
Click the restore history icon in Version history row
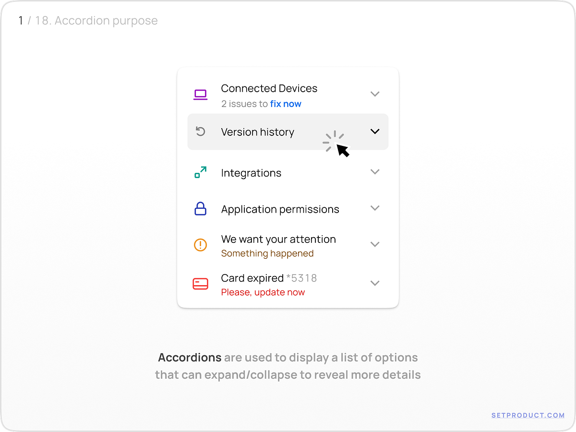[x=201, y=131]
